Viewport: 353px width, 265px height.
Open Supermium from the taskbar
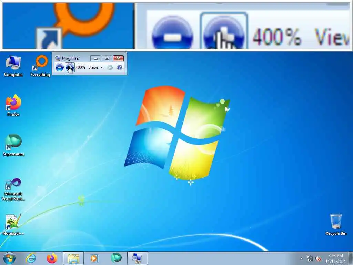tap(116, 258)
